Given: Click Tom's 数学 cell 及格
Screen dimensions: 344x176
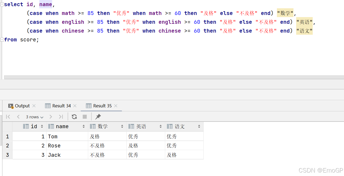Looking at the screenshot, I should coord(107,136).
